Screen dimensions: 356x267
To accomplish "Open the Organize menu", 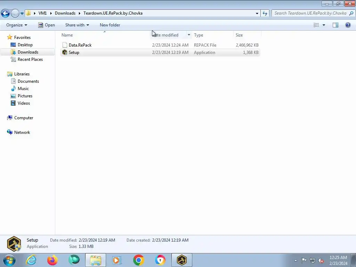I will click(17, 25).
